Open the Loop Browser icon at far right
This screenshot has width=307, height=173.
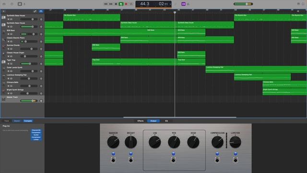[x=303, y=4]
